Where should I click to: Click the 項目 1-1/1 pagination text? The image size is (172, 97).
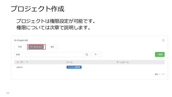click(x=160, y=74)
